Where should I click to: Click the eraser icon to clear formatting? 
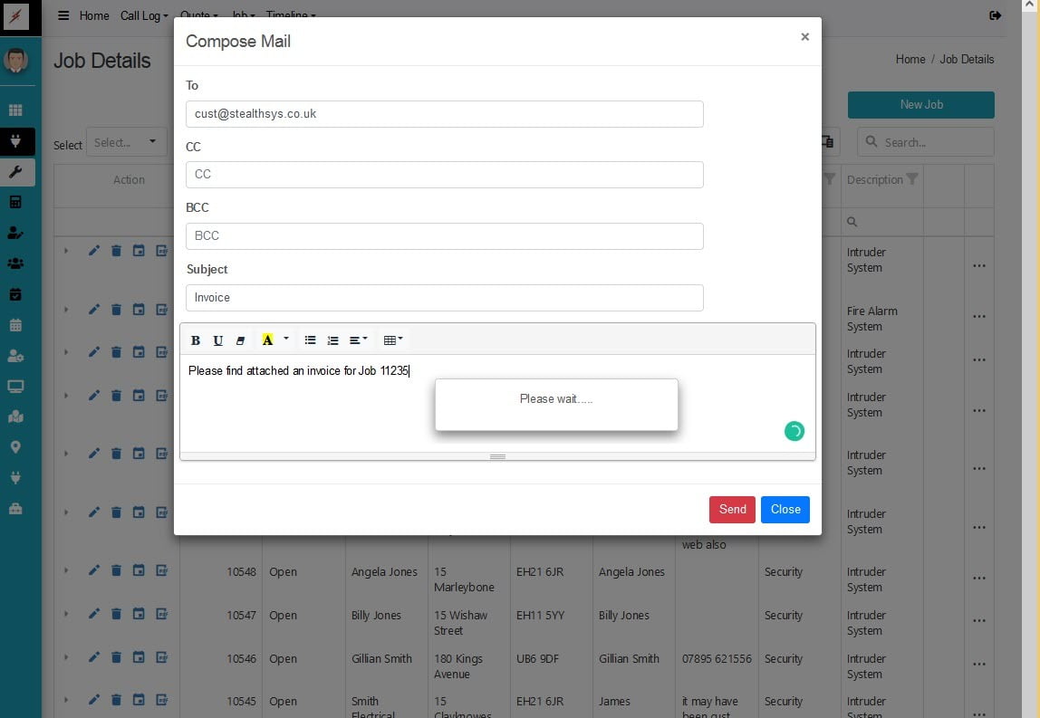click(240, 340)
